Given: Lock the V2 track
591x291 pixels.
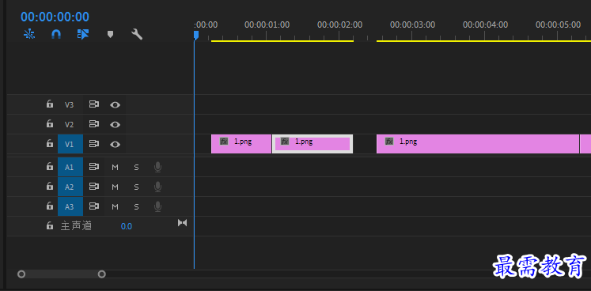Looking at the screenshot, I should (x=49, y=123).
